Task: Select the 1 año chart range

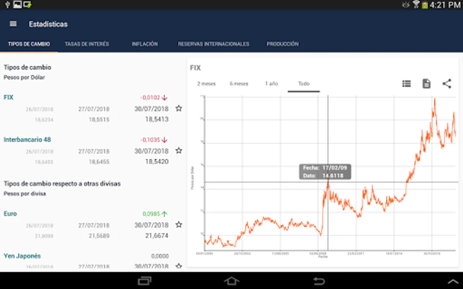Action: click(271, 84)
